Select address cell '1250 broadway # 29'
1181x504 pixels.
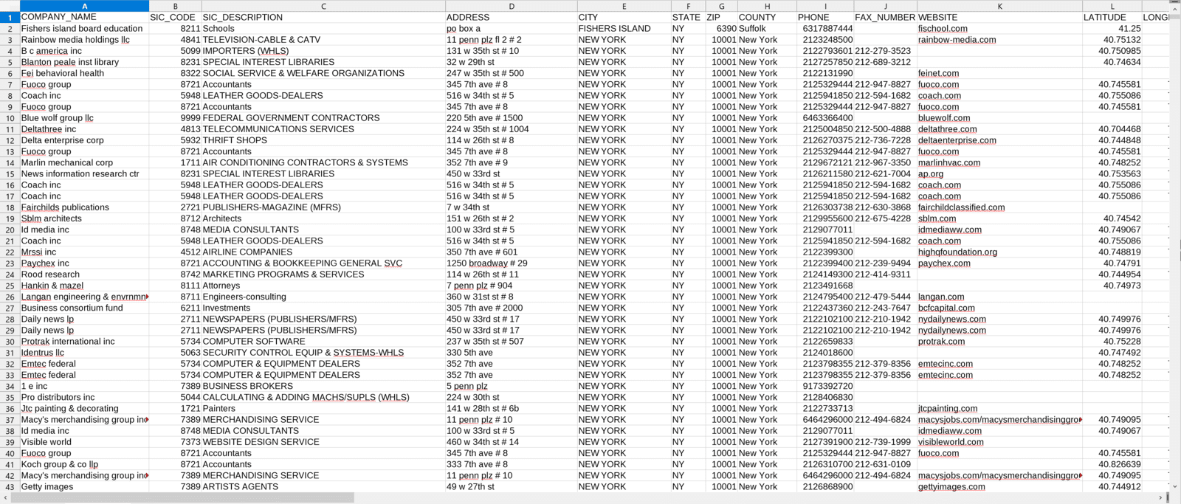512,263
